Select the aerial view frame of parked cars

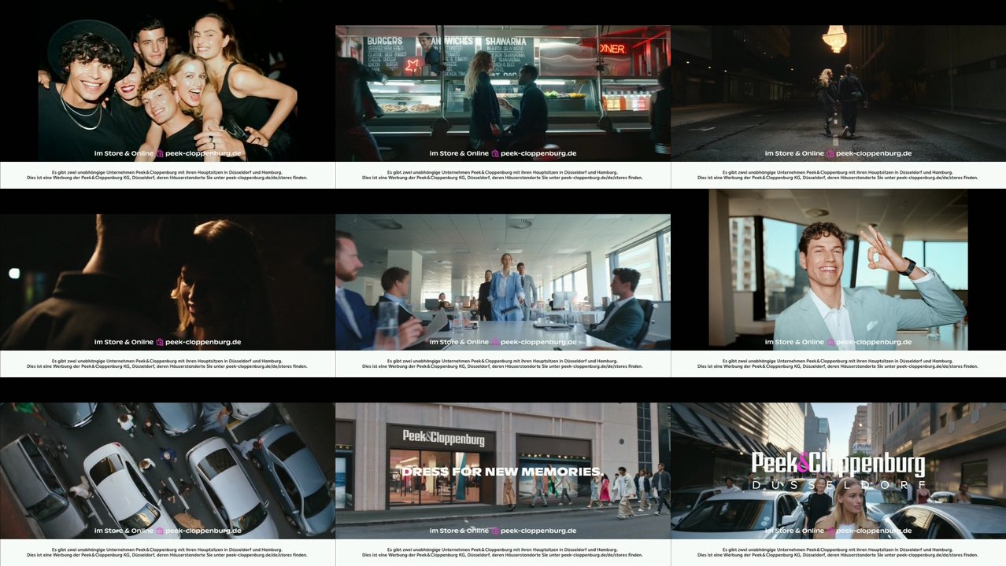[168, 471]
